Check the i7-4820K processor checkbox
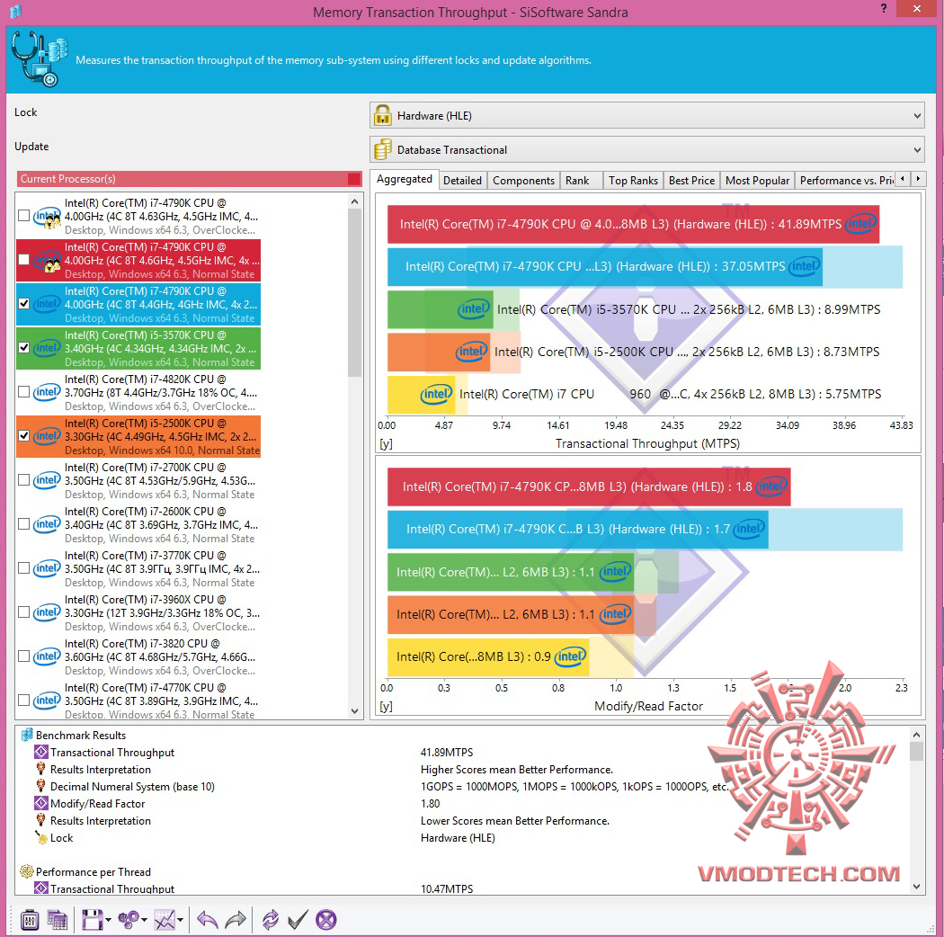 point(23,392)
